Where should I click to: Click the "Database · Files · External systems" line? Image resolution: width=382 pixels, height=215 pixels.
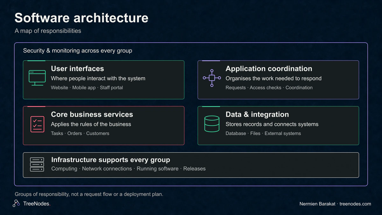(263, 133)
